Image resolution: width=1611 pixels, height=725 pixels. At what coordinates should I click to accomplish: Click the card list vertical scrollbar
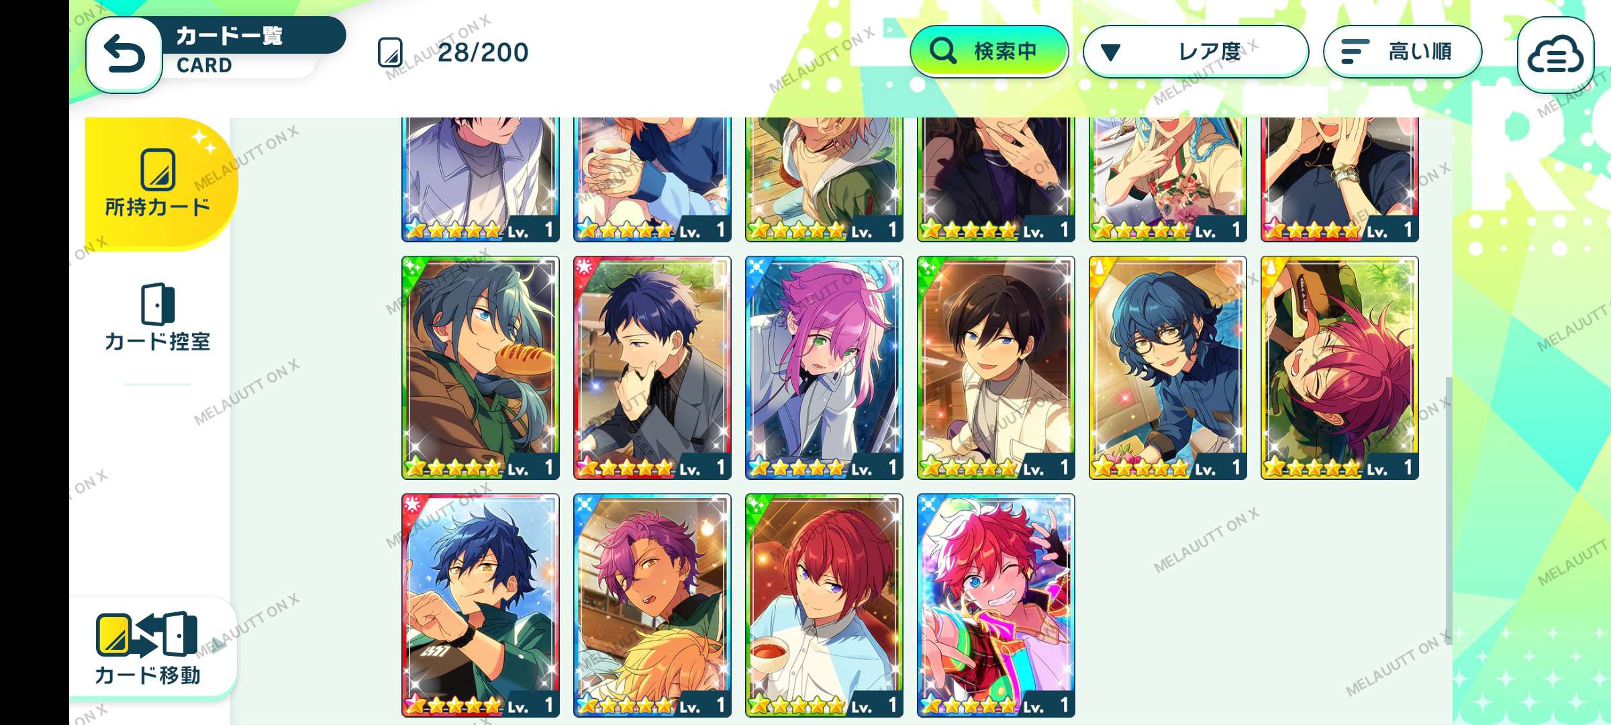[1449, 510]
